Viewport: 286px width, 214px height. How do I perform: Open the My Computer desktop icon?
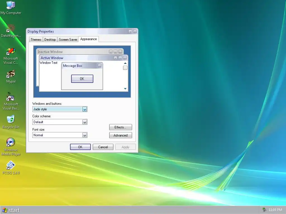click(11, 8)
